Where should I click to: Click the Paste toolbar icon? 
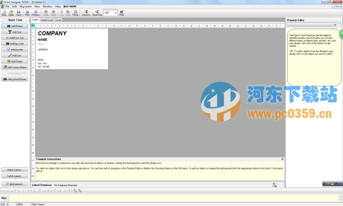(75, 13)
